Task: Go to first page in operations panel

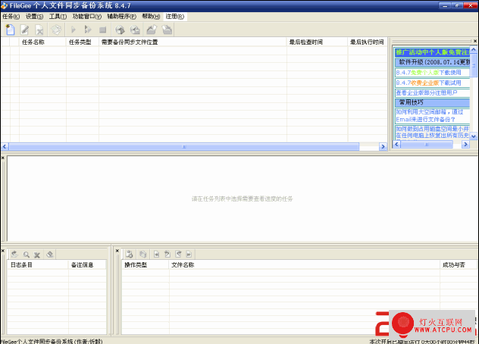Action: (156, 254)
